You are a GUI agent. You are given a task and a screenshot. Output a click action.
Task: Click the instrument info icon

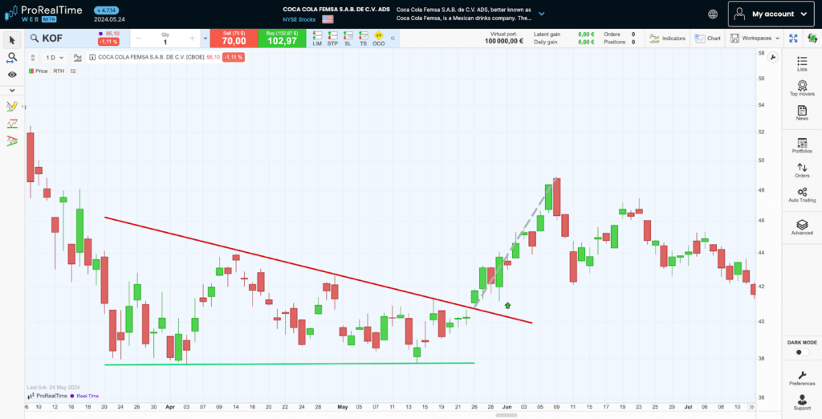click(x=92, y=57)
